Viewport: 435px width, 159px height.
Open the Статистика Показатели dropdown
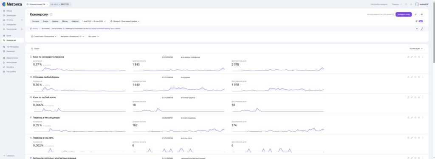point(44,37)
